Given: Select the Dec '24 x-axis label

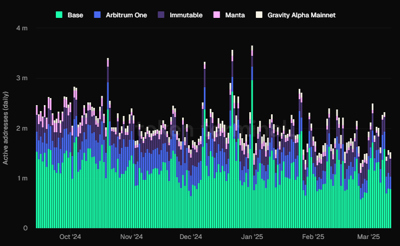Looking at the screenshot, I should point(190,237).
